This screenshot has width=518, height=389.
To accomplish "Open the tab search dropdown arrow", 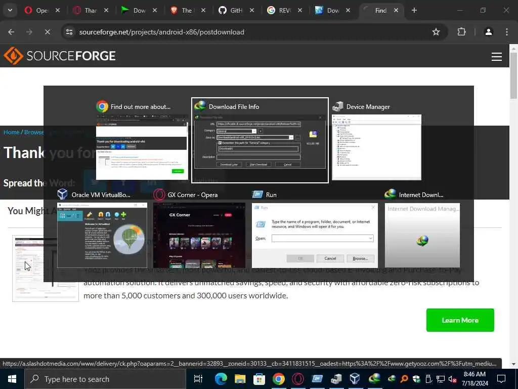I will (x=10, y=10).
